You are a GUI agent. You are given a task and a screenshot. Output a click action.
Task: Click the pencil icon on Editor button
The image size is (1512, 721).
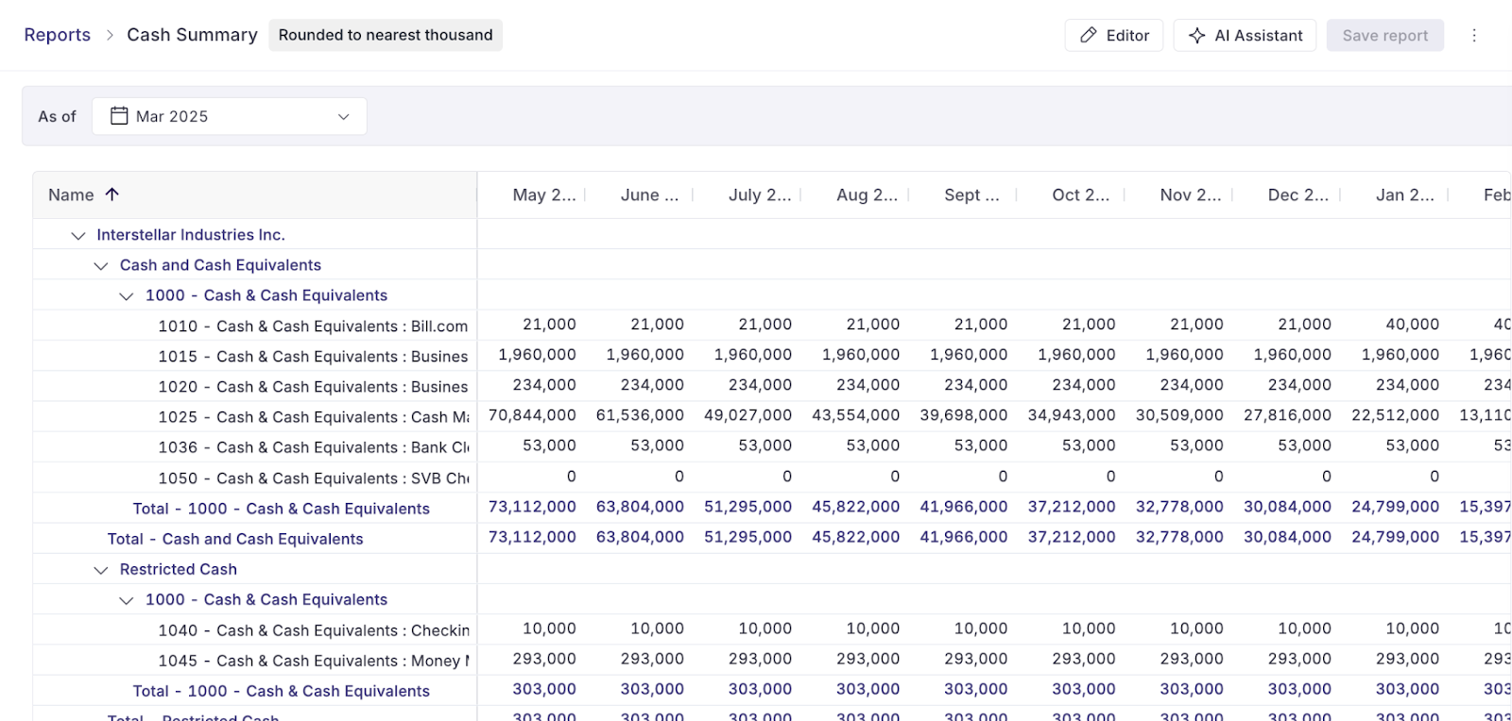point(1089,35)
